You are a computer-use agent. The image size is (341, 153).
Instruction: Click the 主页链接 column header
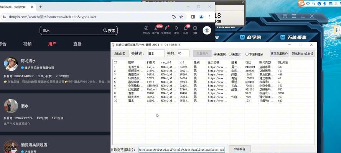(213, 62)
